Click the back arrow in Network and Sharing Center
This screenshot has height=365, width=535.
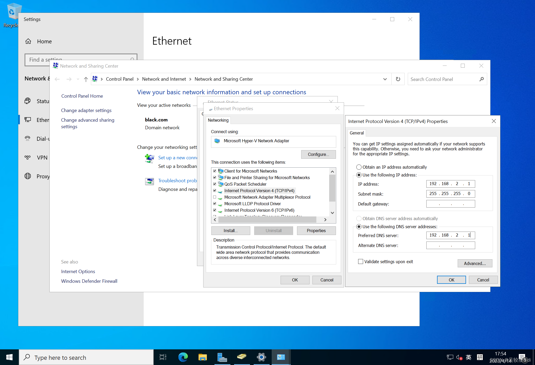click(x=57, y=79)
